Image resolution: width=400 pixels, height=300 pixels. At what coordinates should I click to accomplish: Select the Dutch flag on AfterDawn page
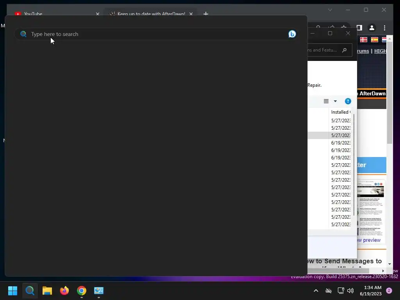tap(384, 39)
